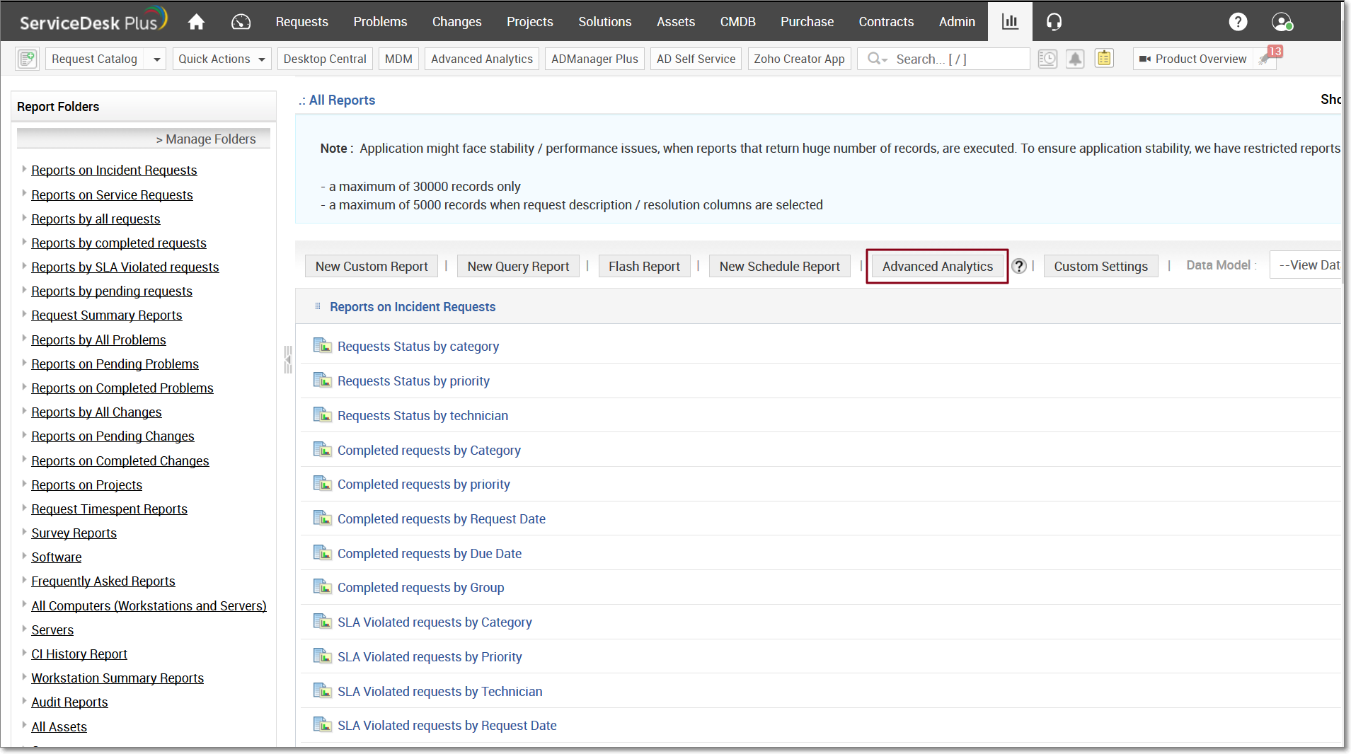
Task: Click the new request form icon
Action: tap(28, 59)
